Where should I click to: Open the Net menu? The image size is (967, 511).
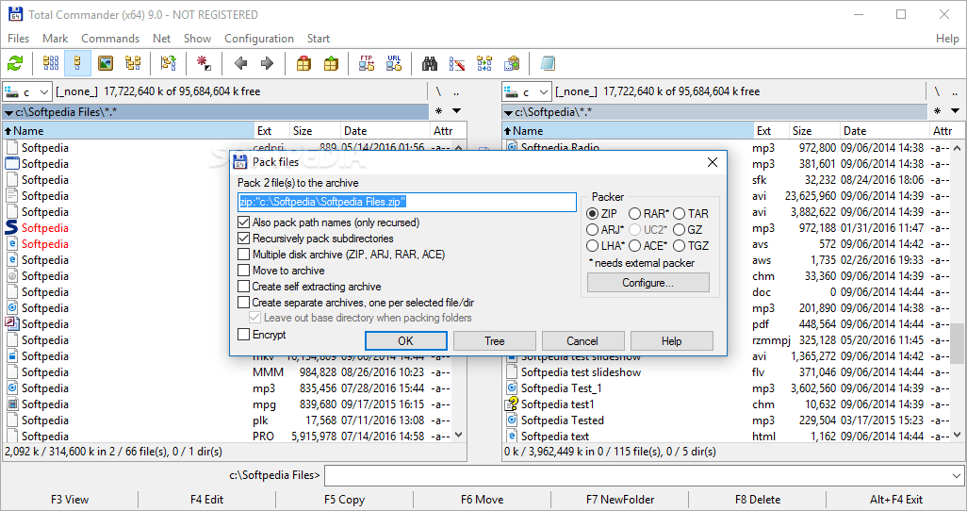tap(161, 39)
